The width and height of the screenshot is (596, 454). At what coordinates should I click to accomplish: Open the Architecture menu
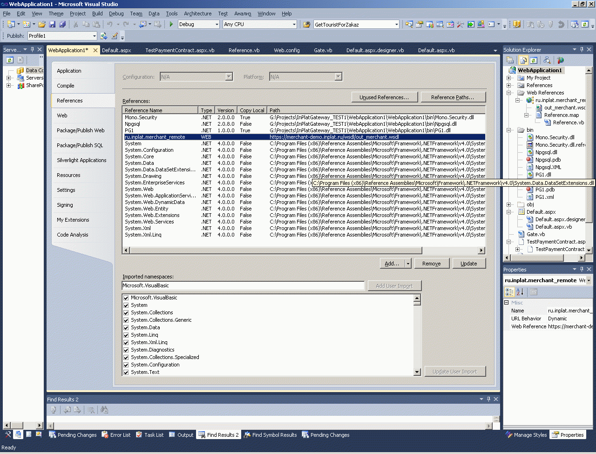pyautogui.click(x=197, y=14)
